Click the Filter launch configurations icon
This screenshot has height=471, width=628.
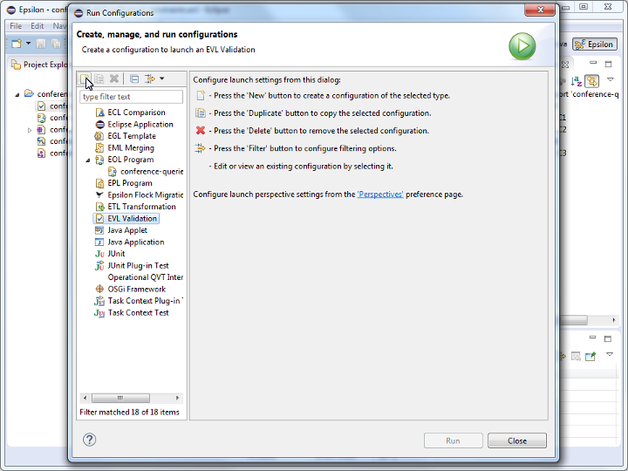coord(149,79)
